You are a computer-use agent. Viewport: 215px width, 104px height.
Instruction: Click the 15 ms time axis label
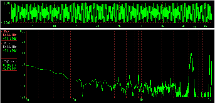(76, 26)
